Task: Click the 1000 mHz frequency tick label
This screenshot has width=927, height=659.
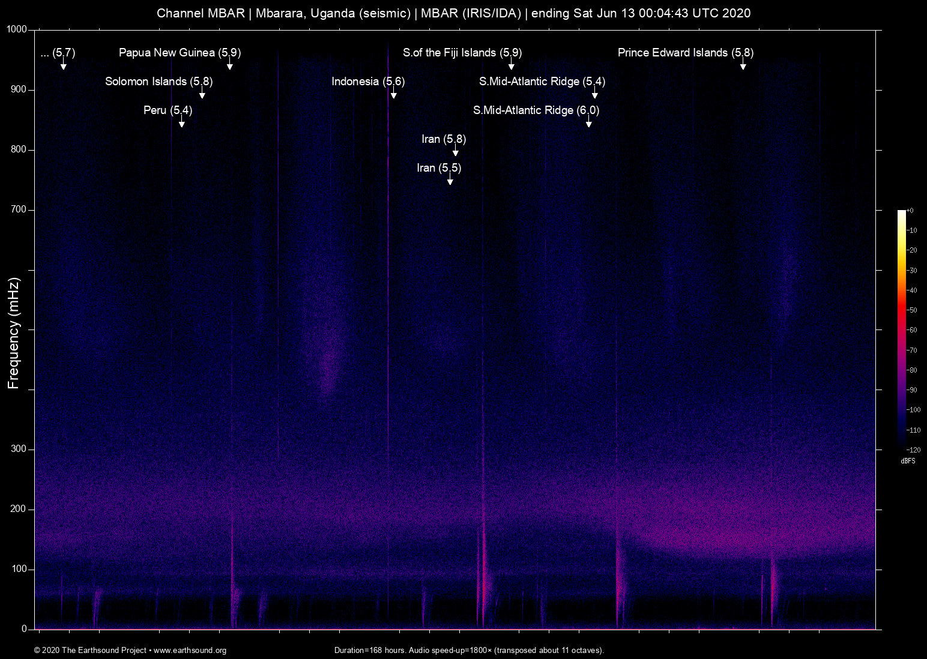Action: 17,28
